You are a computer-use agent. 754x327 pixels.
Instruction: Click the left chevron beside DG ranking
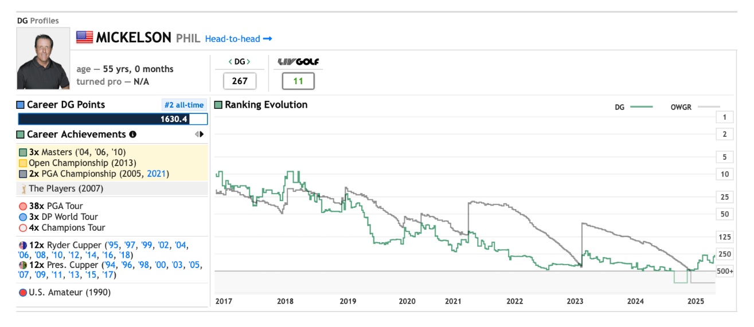point(231,61)
